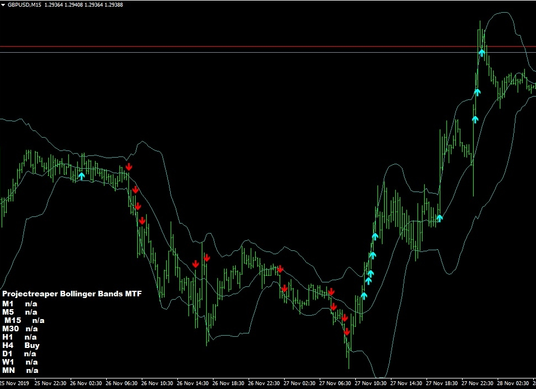Viewport: 536px width, 389px height.
Task: Select the red horizontal line near the top
Action: pos(222,47)
